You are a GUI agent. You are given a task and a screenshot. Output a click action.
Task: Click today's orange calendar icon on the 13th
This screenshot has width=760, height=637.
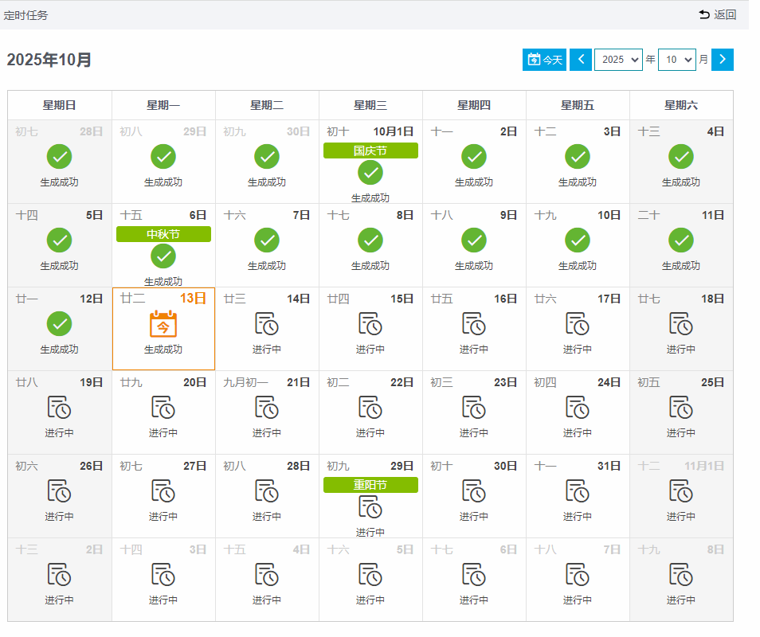point(163,324)
